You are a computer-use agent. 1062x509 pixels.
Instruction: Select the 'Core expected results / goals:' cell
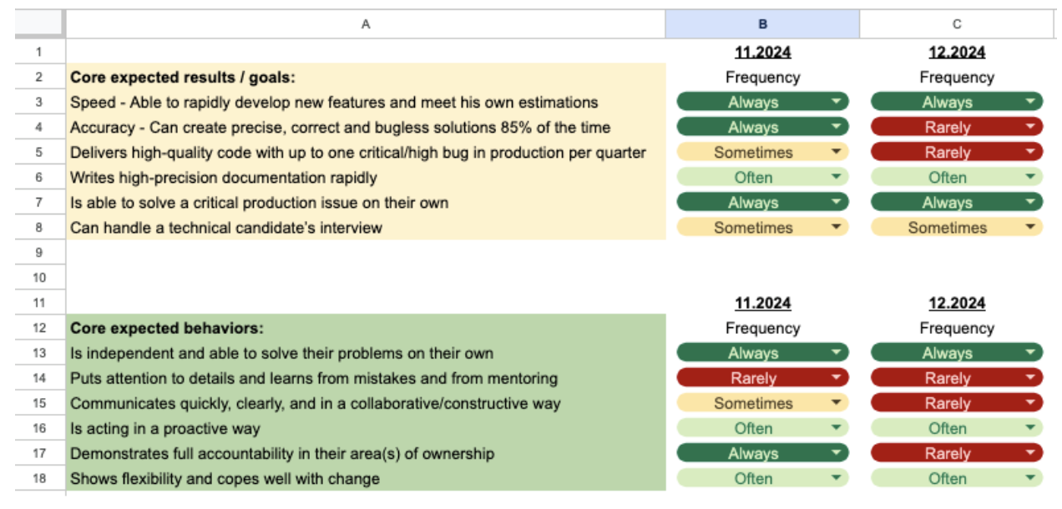(x=366, y=77)
